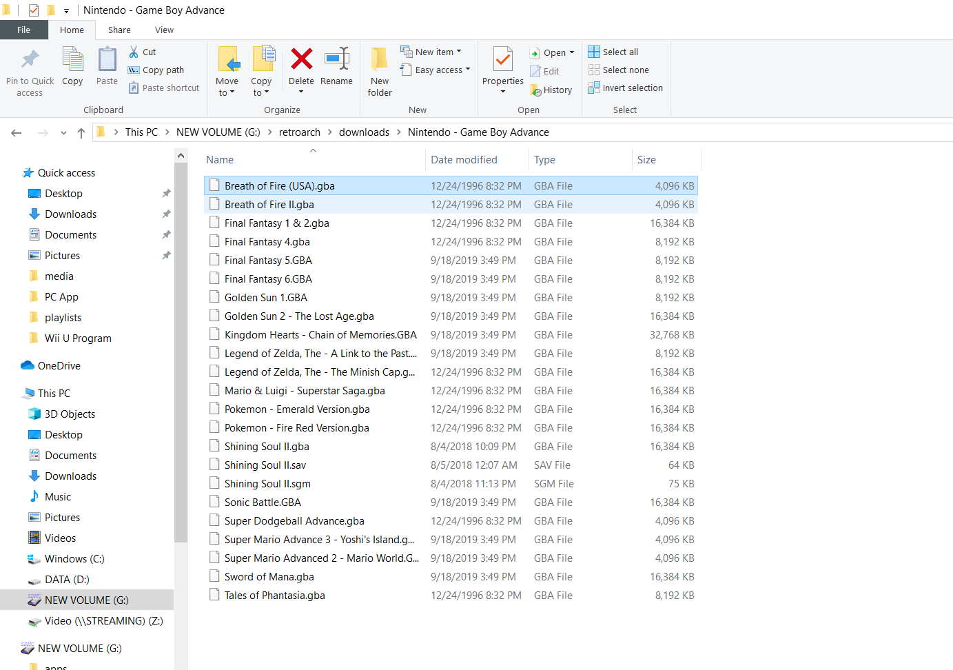Pin folder to Quick access
953x670 pixels.
click(30, 72)
